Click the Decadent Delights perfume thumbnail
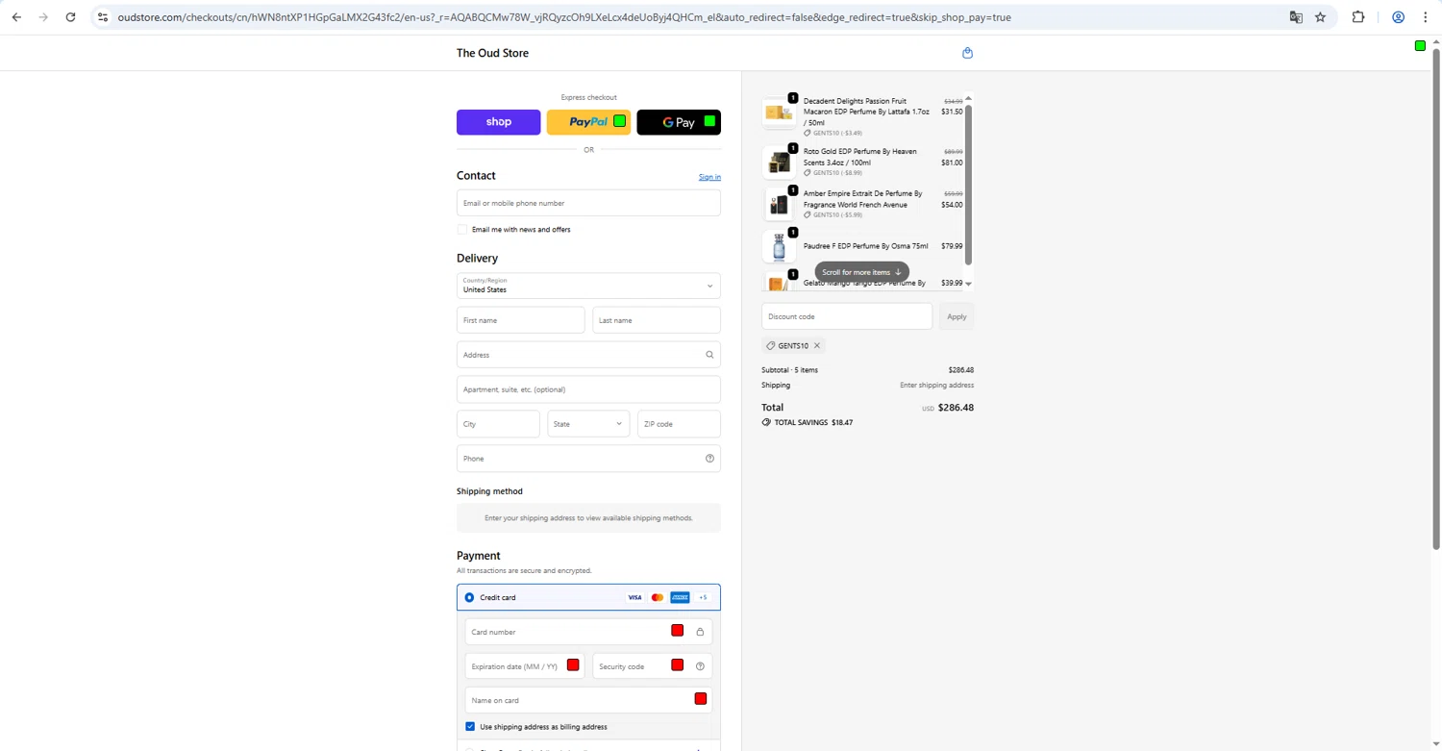The height and width of the screenshot is (751, 1442). [x=779, y=113]
